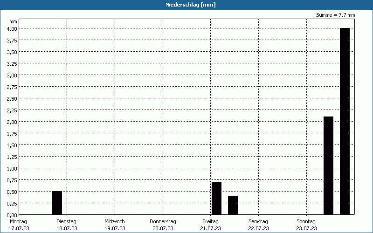Click the 'mm' unit label above the axis

[14, 22]
